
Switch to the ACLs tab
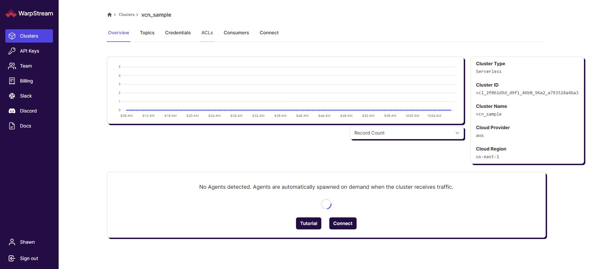(207, 33)
